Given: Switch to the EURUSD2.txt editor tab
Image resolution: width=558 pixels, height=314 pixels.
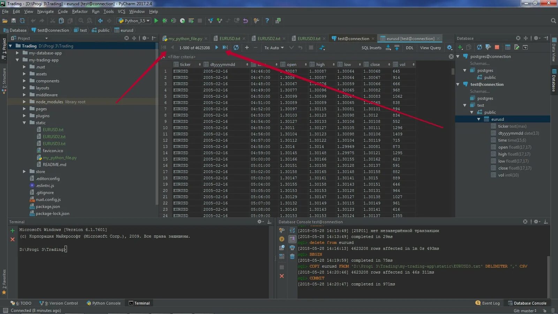Looking at the screenshot, I should pyautogui.click(x=269, y=38).
